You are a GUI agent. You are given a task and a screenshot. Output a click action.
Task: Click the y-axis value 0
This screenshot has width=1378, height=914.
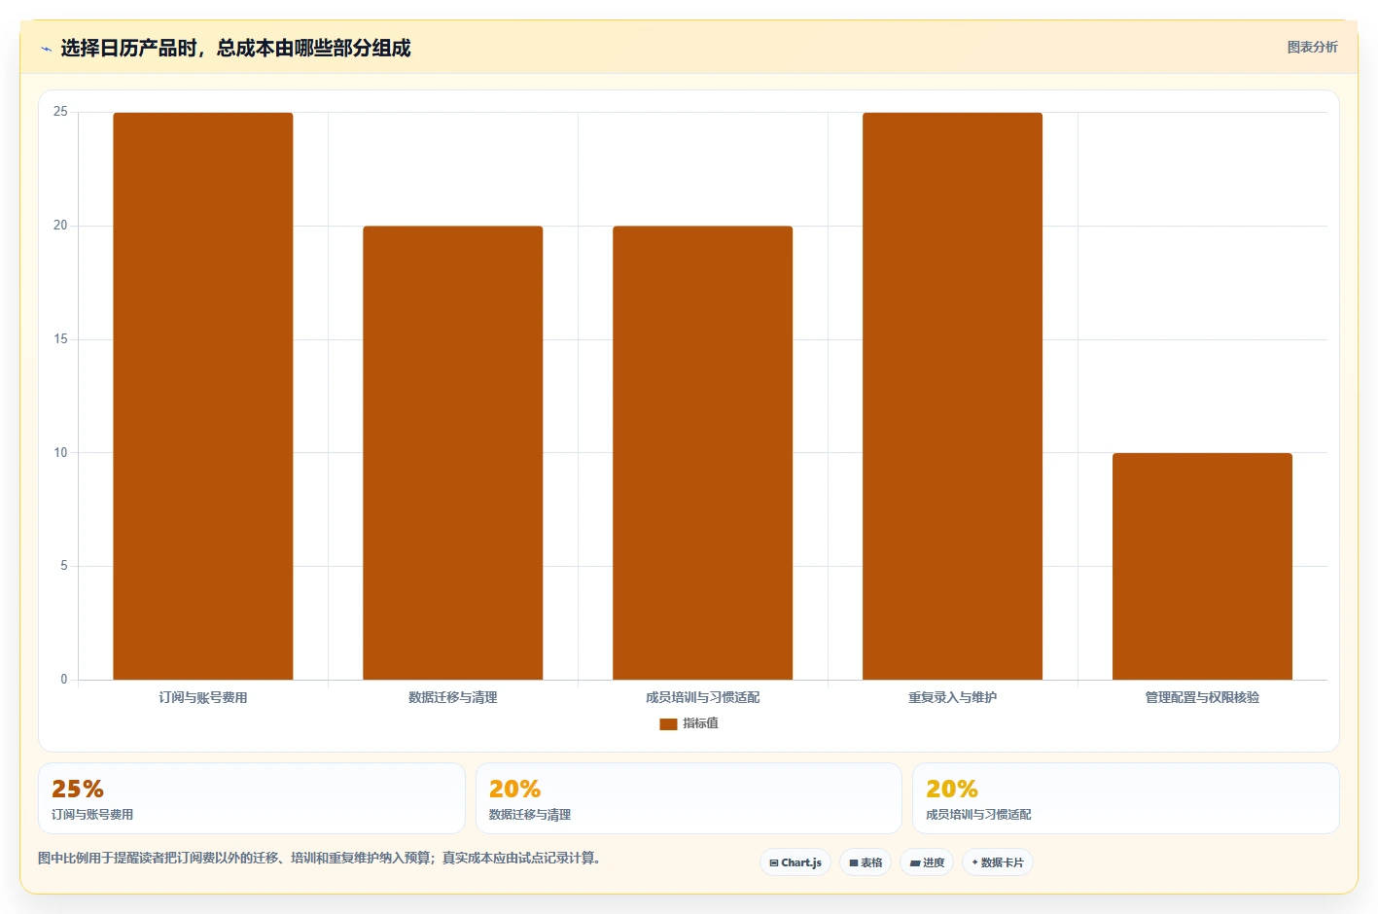tap(64, 680)
